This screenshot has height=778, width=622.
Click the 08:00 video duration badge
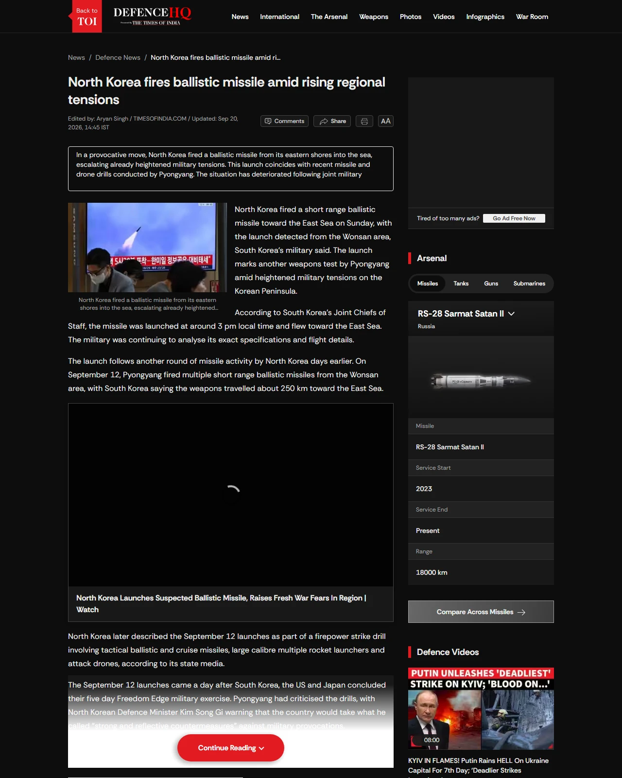(x=432, y=740)
